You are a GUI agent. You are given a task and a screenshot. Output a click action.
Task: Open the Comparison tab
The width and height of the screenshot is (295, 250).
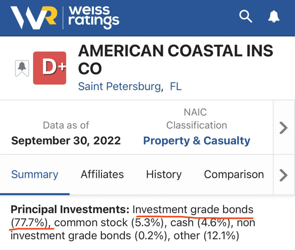(234, 174)
